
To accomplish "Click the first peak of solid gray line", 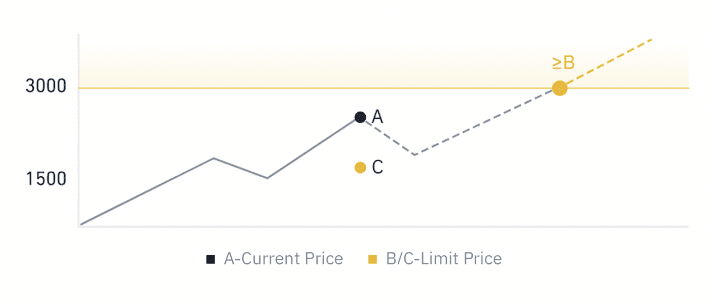I will [213, 158].
